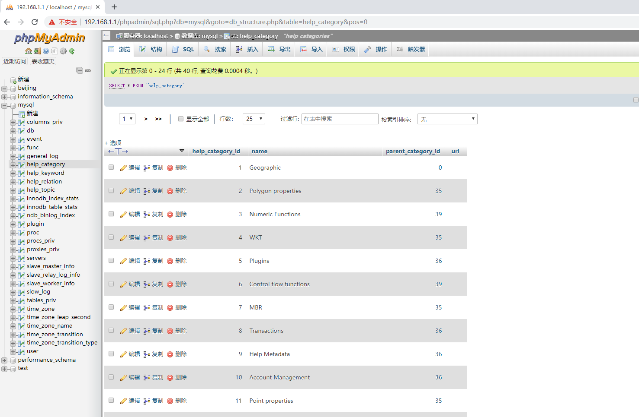The height and width of the screenshot is (417, 639).
Task: Open the 行数 row count dropdown
Action: (x=254, y=119)
